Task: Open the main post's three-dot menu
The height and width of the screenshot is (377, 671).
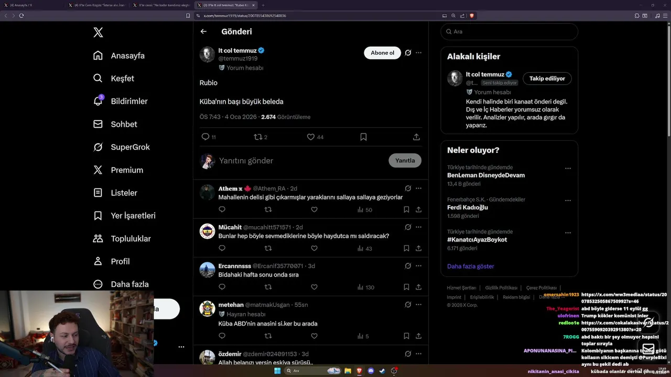Action: [418, 53]
